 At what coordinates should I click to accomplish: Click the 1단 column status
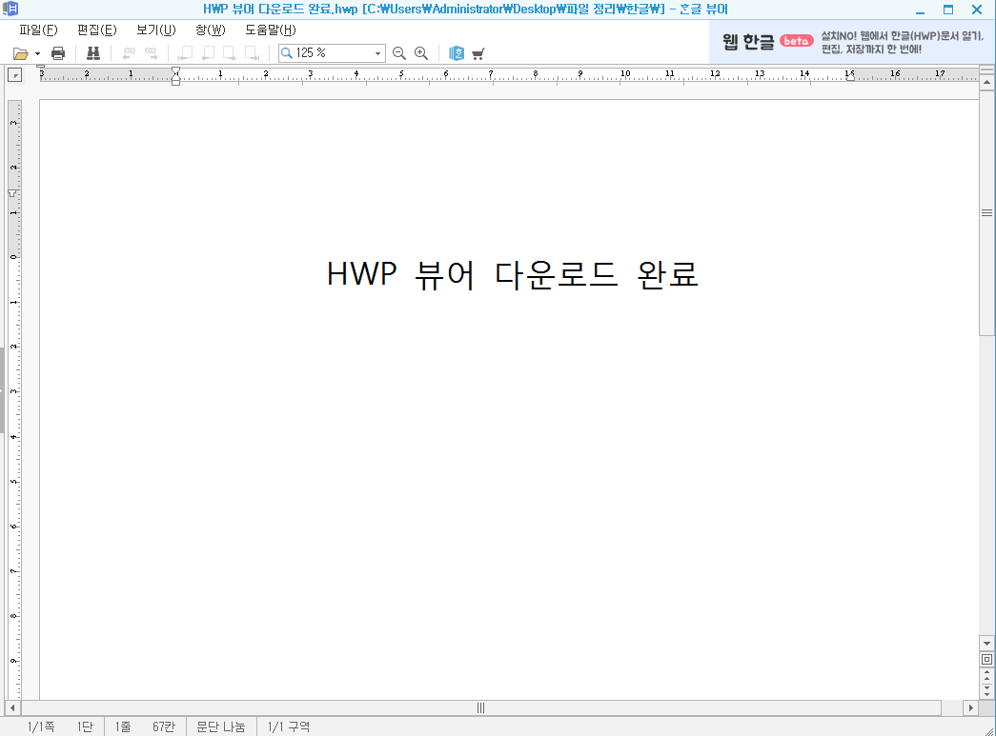coord(85,726)
